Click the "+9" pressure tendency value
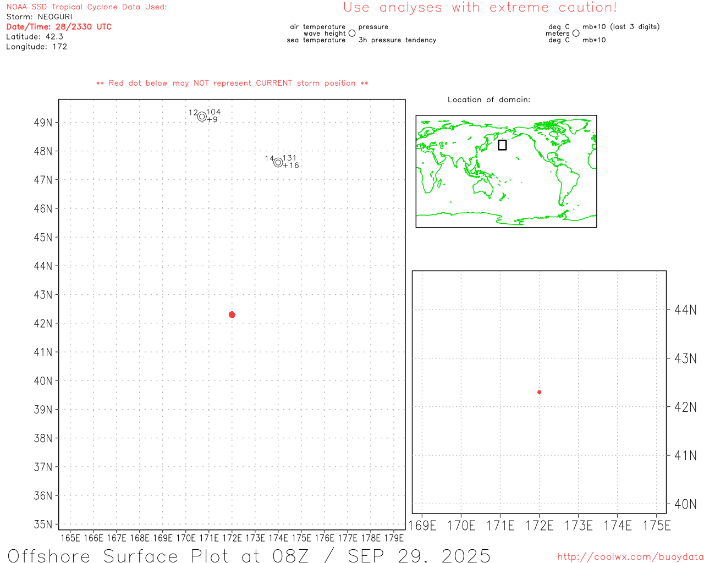The image size is (704, 563). [x=212, y=120]
